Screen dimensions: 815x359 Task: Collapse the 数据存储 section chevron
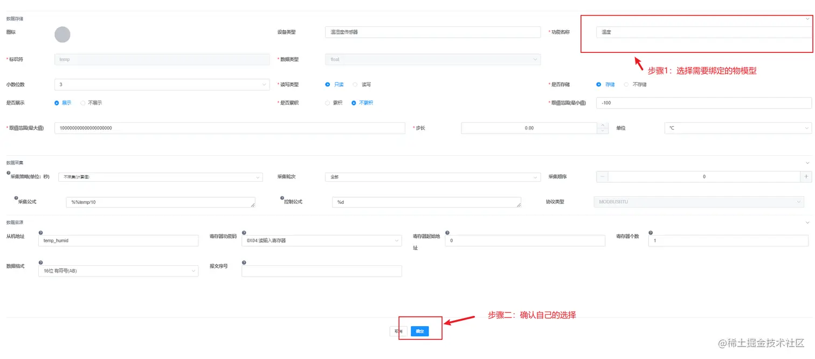tap(807, 19)
